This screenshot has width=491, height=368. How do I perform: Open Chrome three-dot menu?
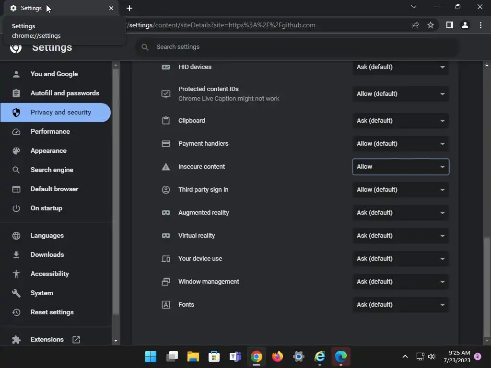[x=480, y=25]
